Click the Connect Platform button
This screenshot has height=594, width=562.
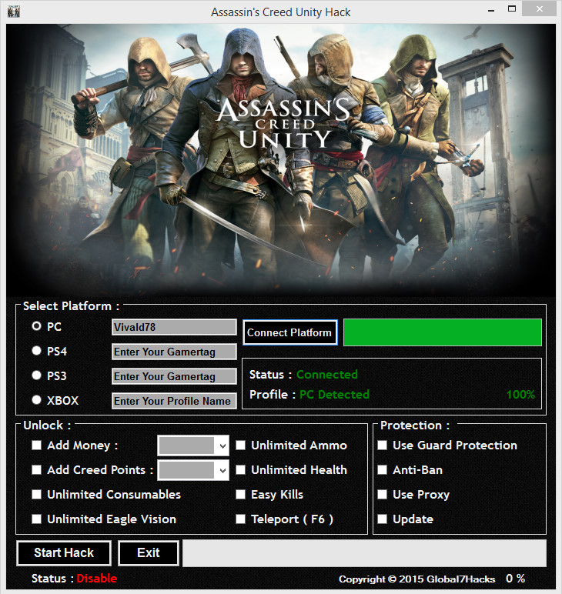pyautogui.click(x=290, y=332)
